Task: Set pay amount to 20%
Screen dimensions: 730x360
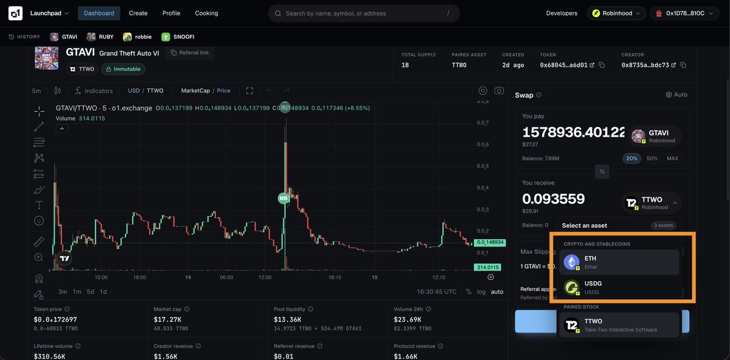Action: [631, 158]
